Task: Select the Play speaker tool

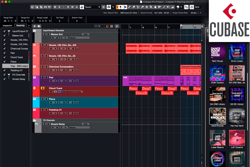Action: (x=168, y=7)
